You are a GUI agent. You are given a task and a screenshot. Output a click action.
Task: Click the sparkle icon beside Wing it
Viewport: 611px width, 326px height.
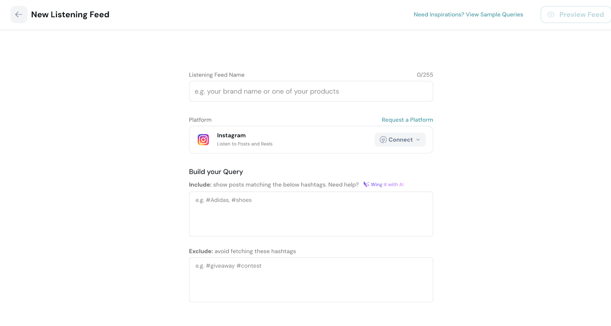click(366, 185)
